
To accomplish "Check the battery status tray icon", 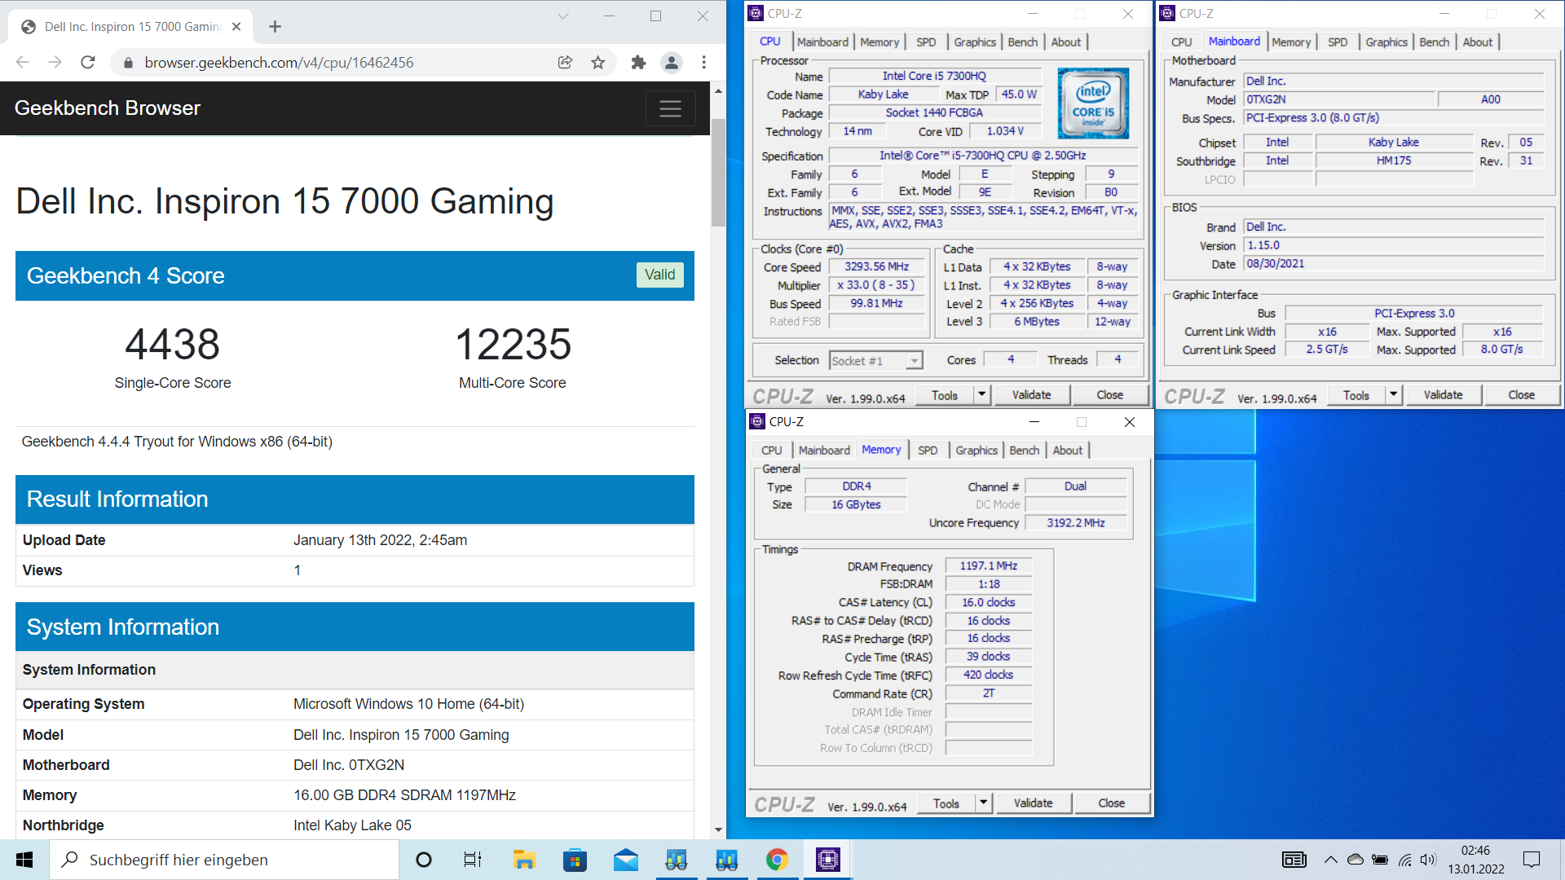I will pos(1379,860).
